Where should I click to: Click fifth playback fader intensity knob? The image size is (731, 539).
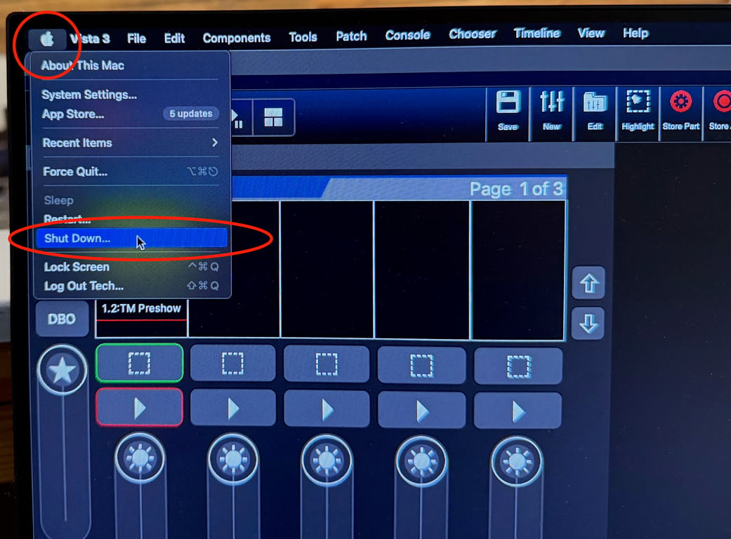pos(517,462)
